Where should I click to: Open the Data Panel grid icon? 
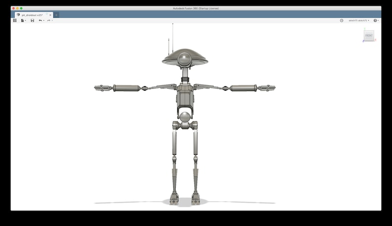[15, 21]
